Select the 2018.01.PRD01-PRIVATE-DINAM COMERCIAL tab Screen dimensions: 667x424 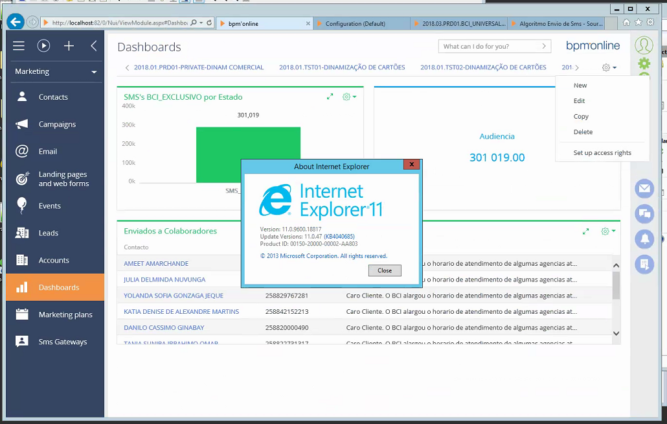[x=199, y=67]
